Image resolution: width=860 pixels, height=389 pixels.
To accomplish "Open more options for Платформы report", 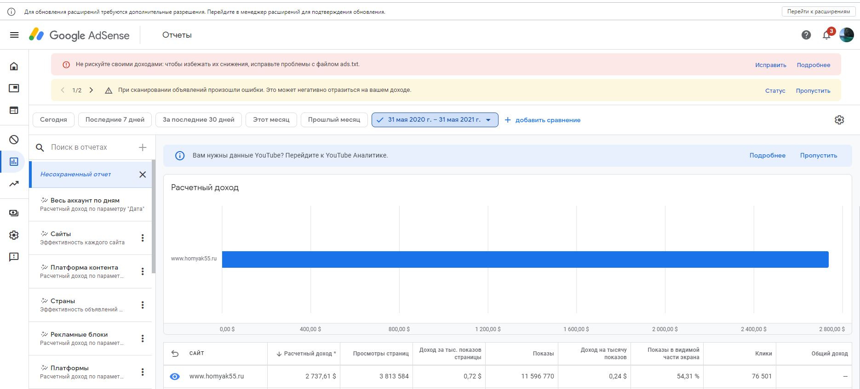I will pos(143,372).
